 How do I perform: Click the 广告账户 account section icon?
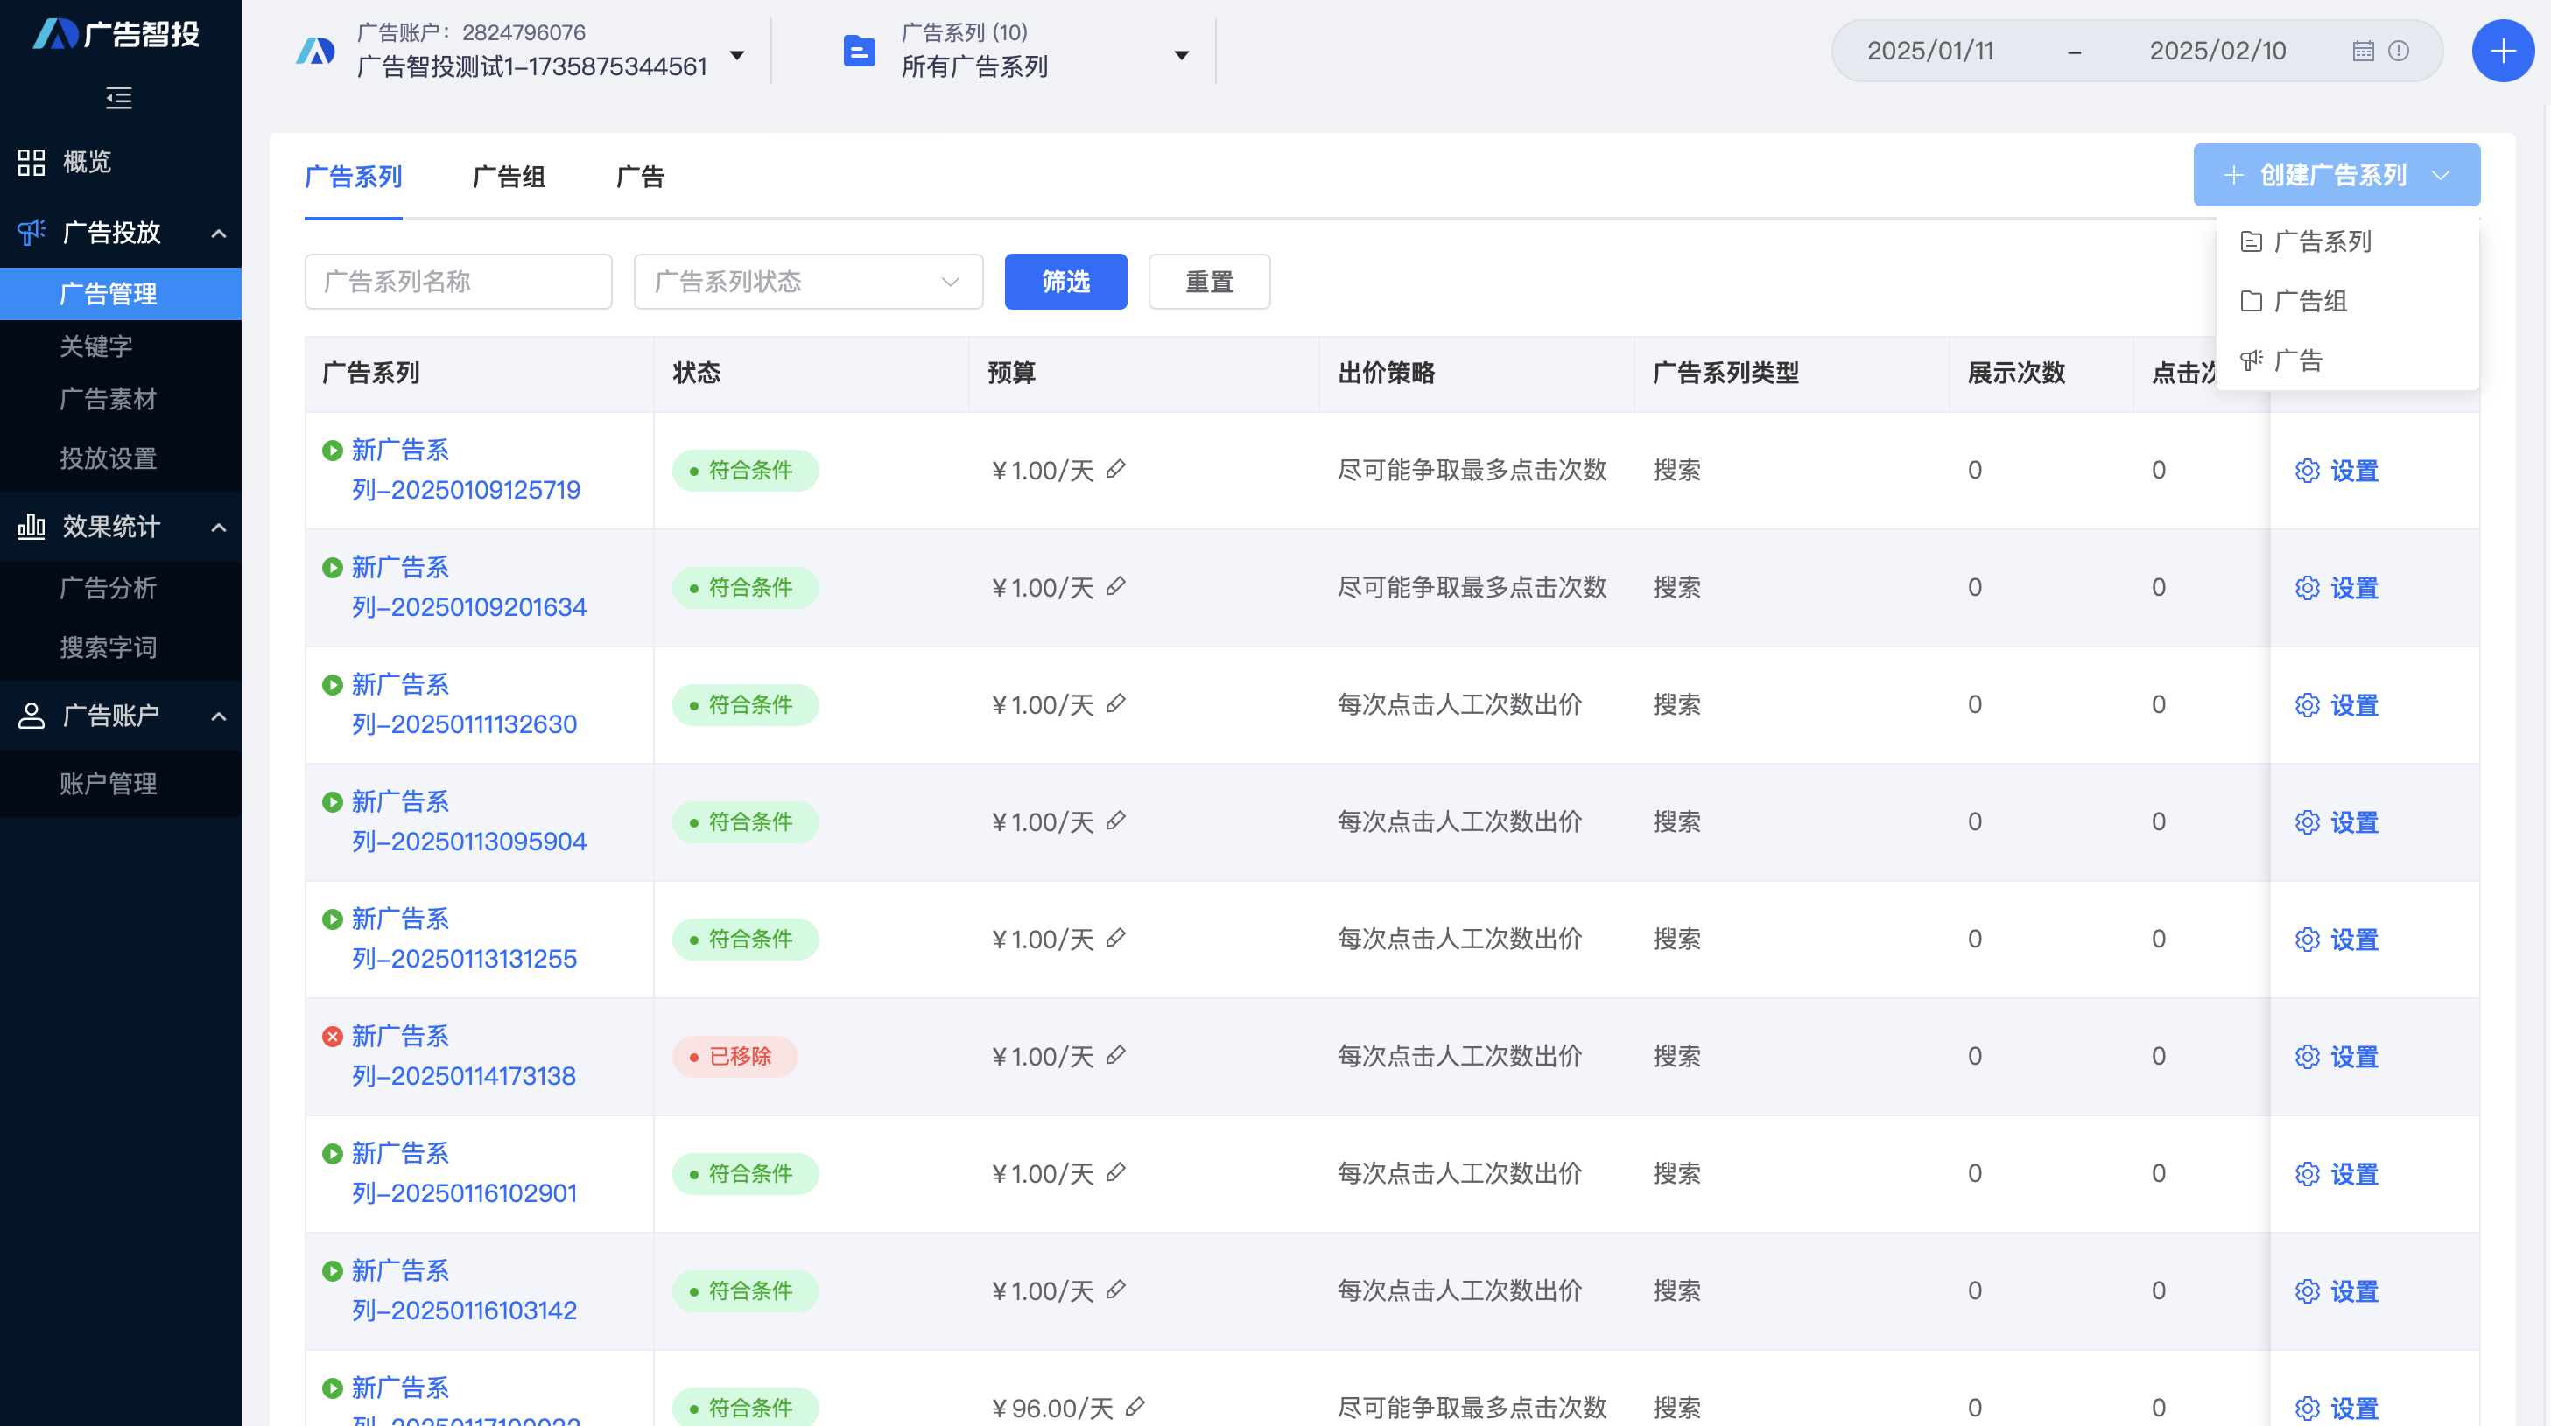tap(31, 715)
